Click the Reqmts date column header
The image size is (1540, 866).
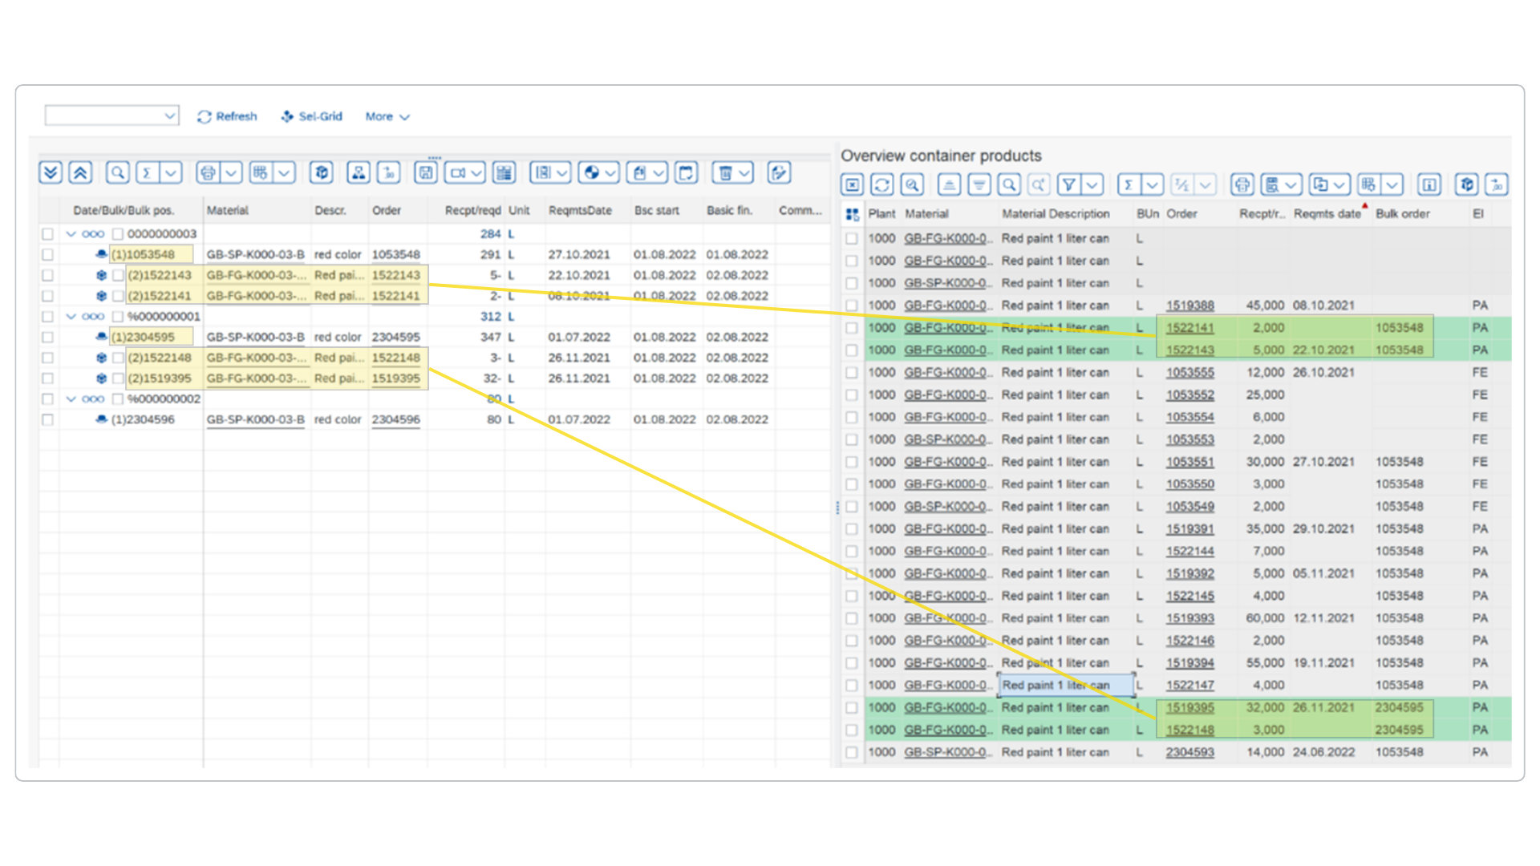tap(1327, 214)
